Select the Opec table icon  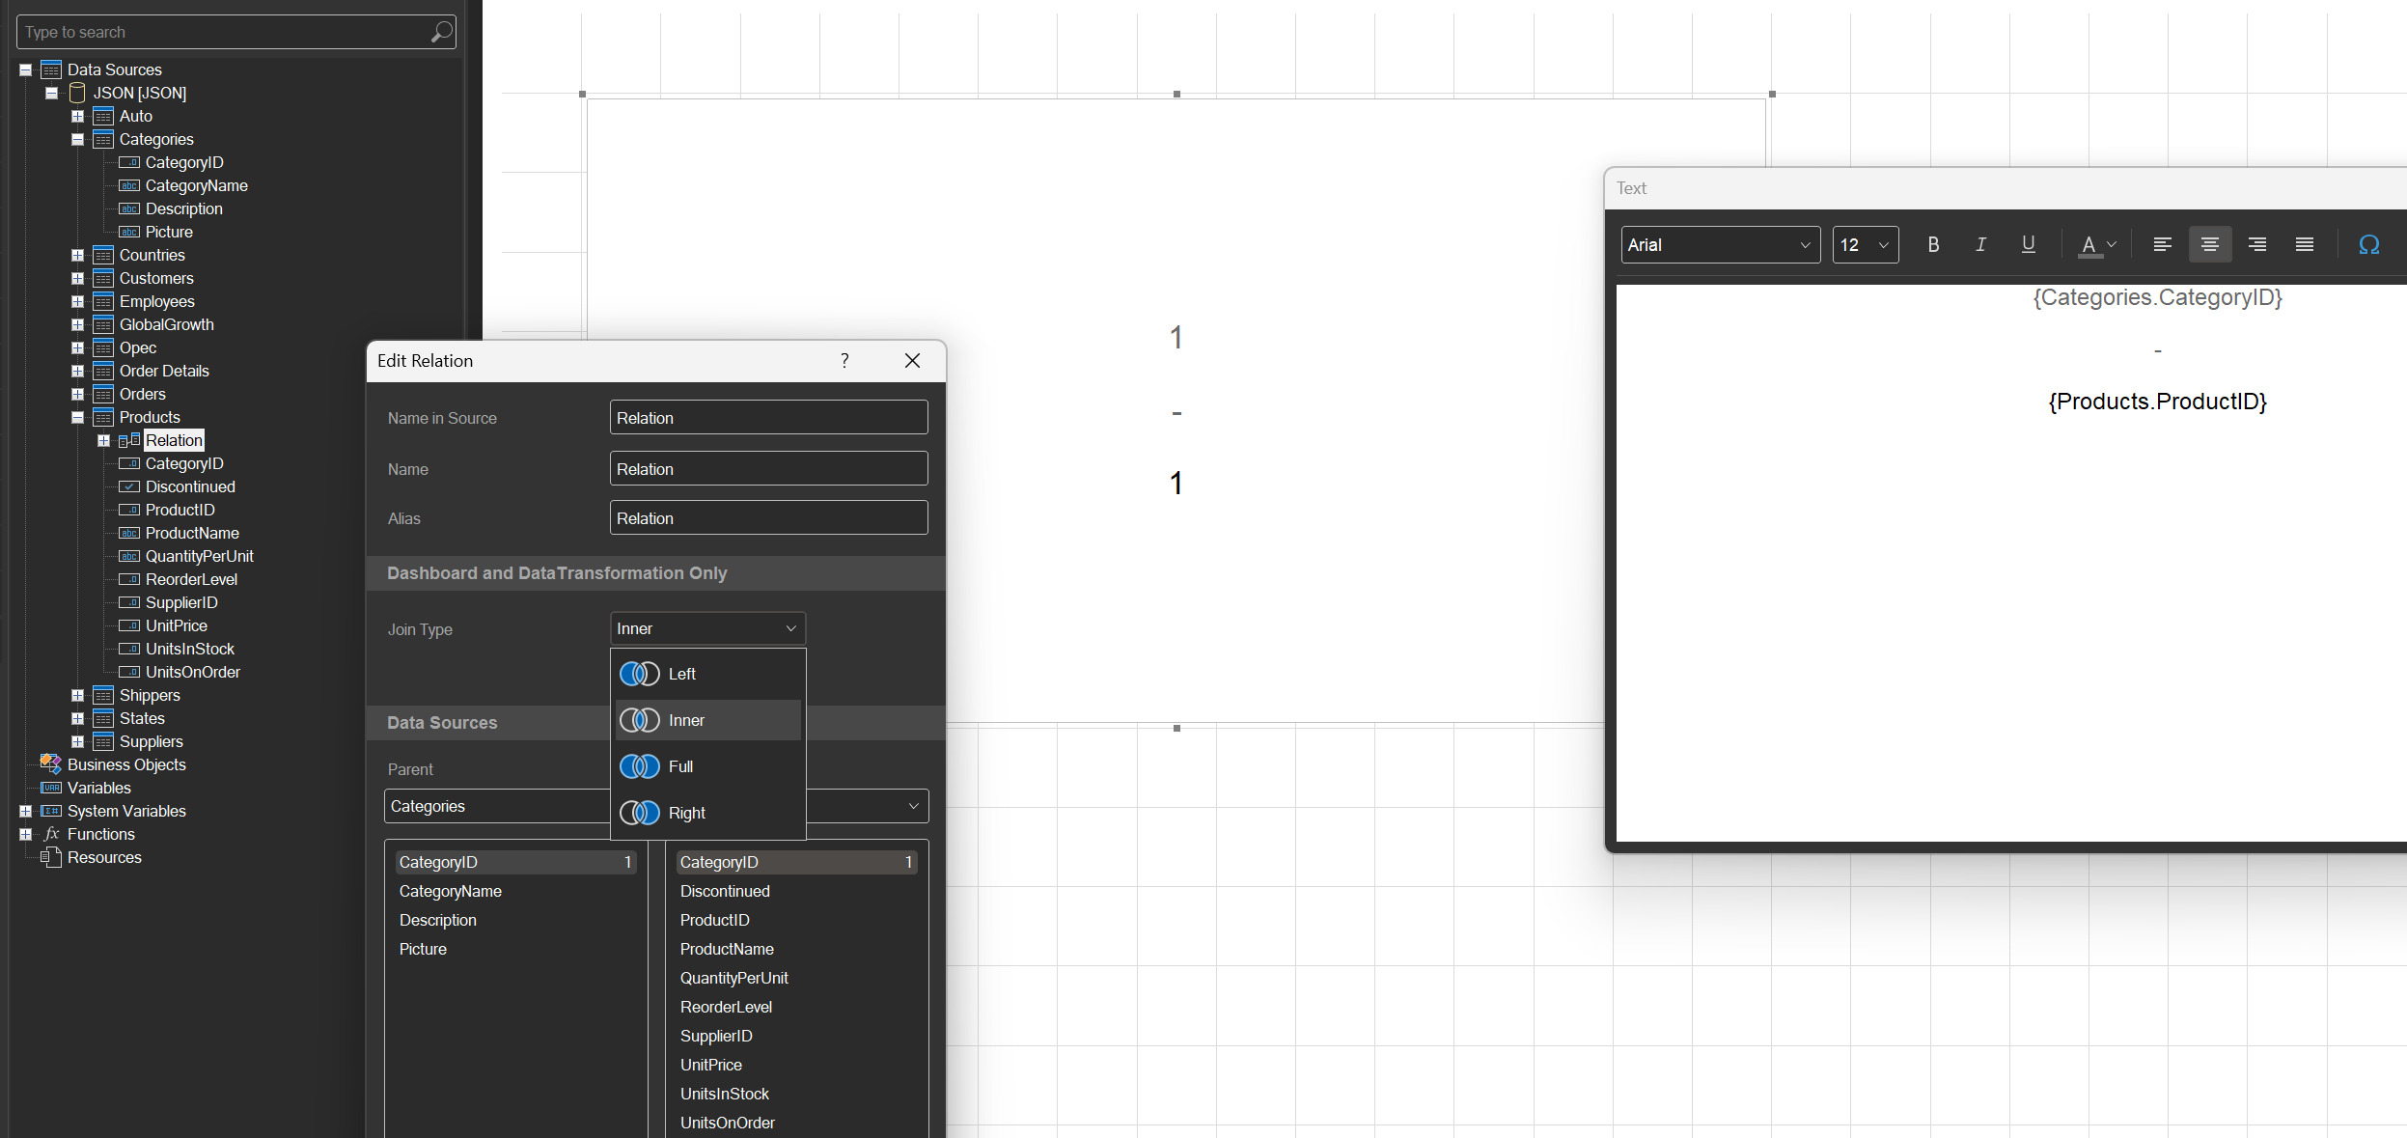point(103,347)
